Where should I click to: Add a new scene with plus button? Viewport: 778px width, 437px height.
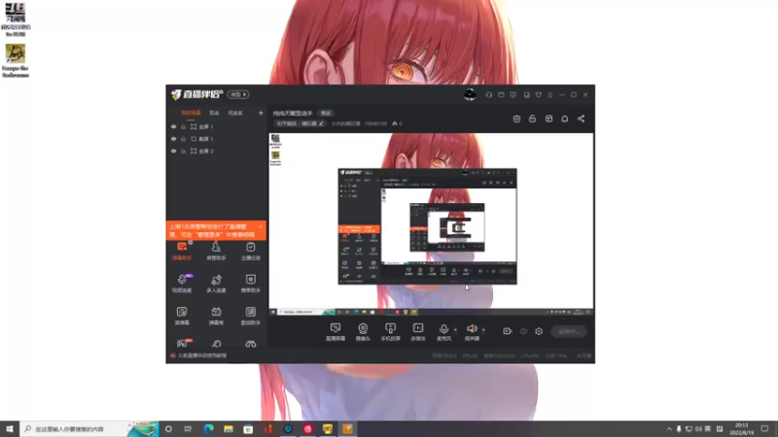[x=261, y=113]
